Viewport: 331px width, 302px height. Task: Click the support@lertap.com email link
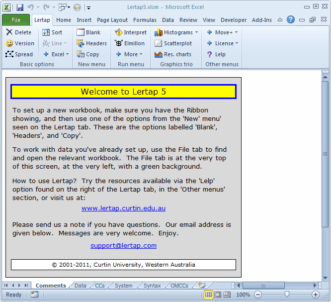[x=123, y=245]
